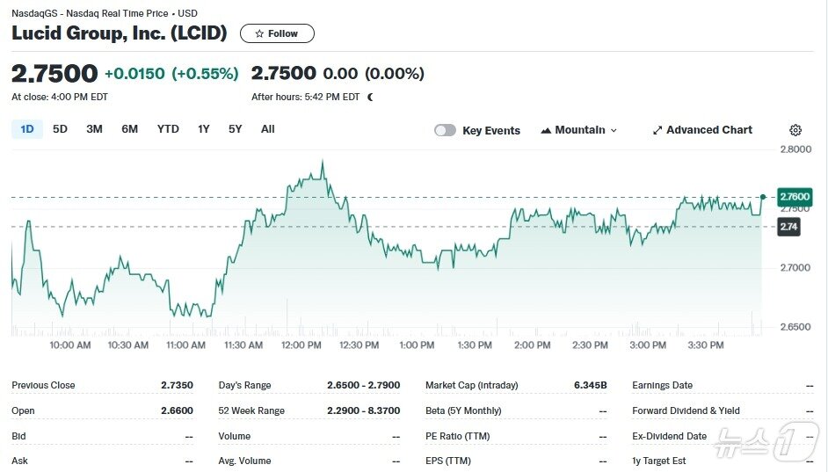Screen dimensions: 828x472
Task: Click the Advanced Chart expand arrows icon
Action: tap(657, 130)
